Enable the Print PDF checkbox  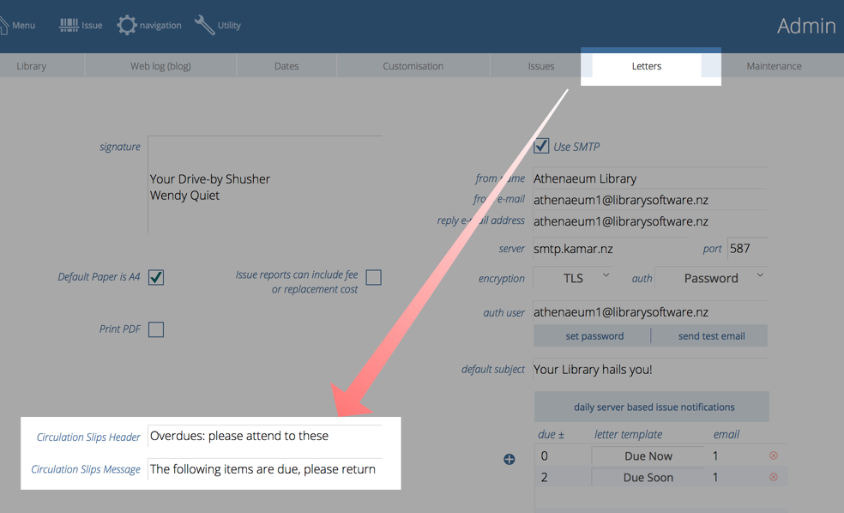click(156, 329)
